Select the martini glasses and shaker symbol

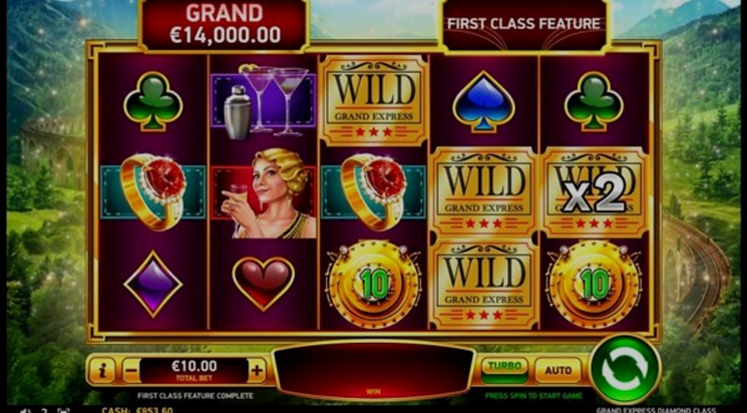(263, 101)
